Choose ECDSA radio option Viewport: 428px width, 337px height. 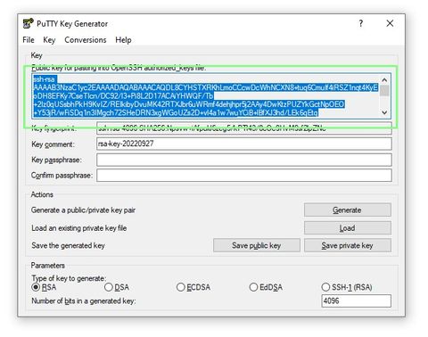193,287
